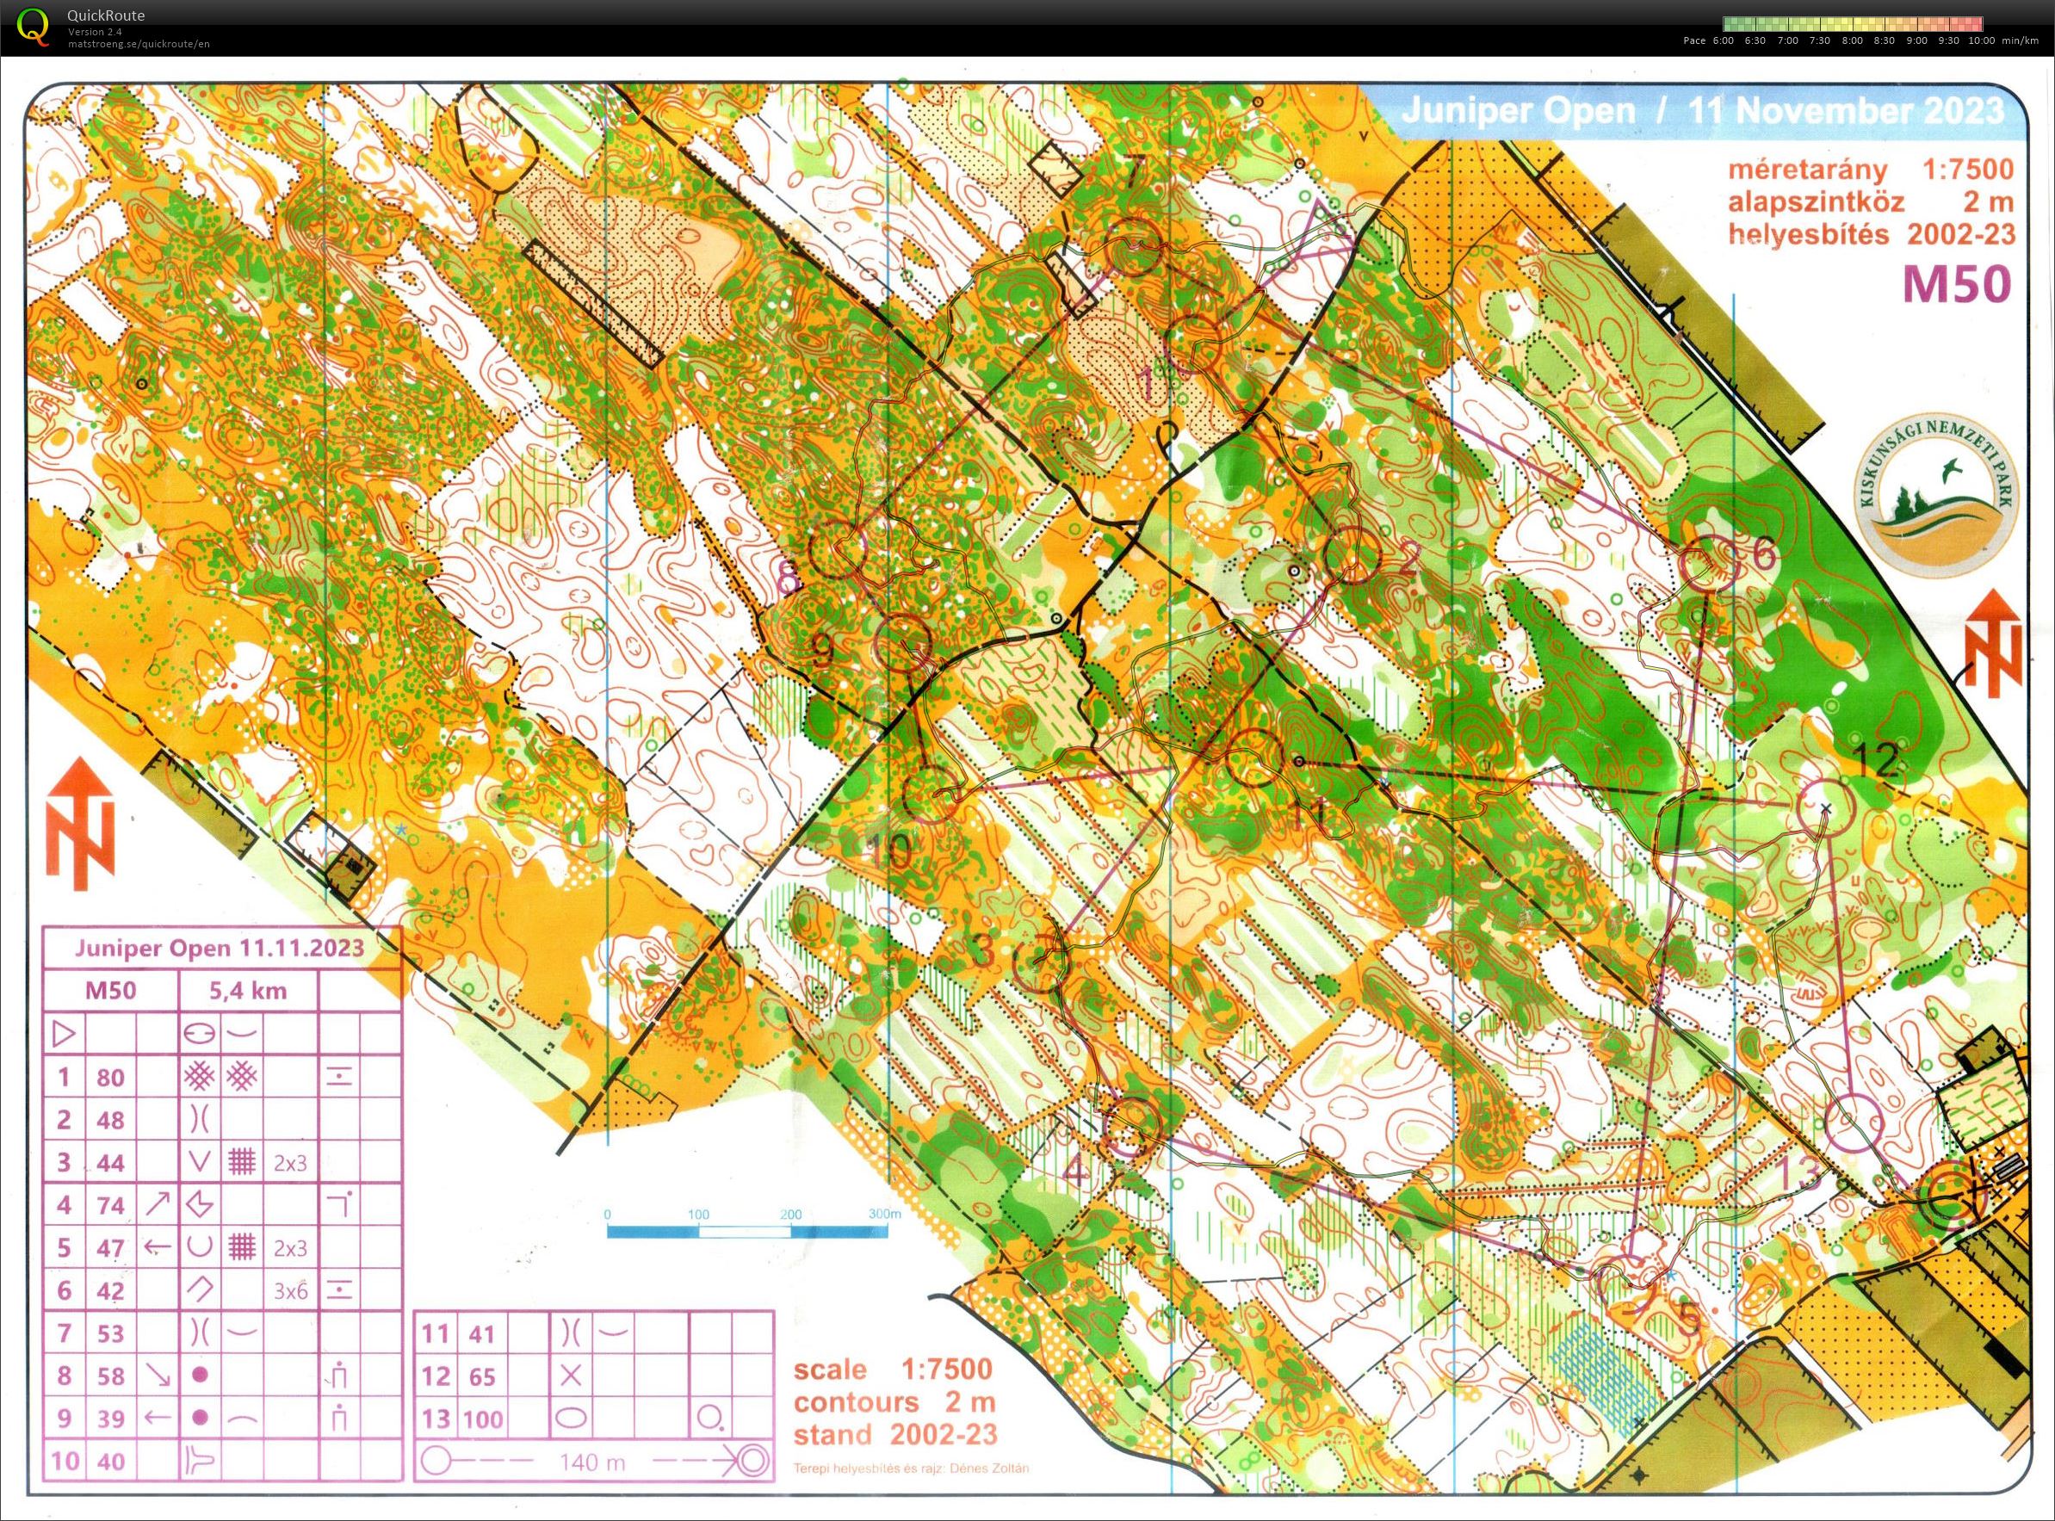Click the control number '7' label

pyautogui.click(x=1135, y=173)
